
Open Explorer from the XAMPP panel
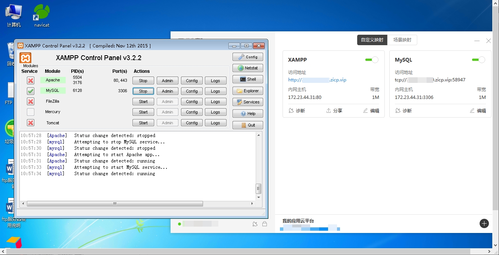pyautogui.click(x=247, y=91)
